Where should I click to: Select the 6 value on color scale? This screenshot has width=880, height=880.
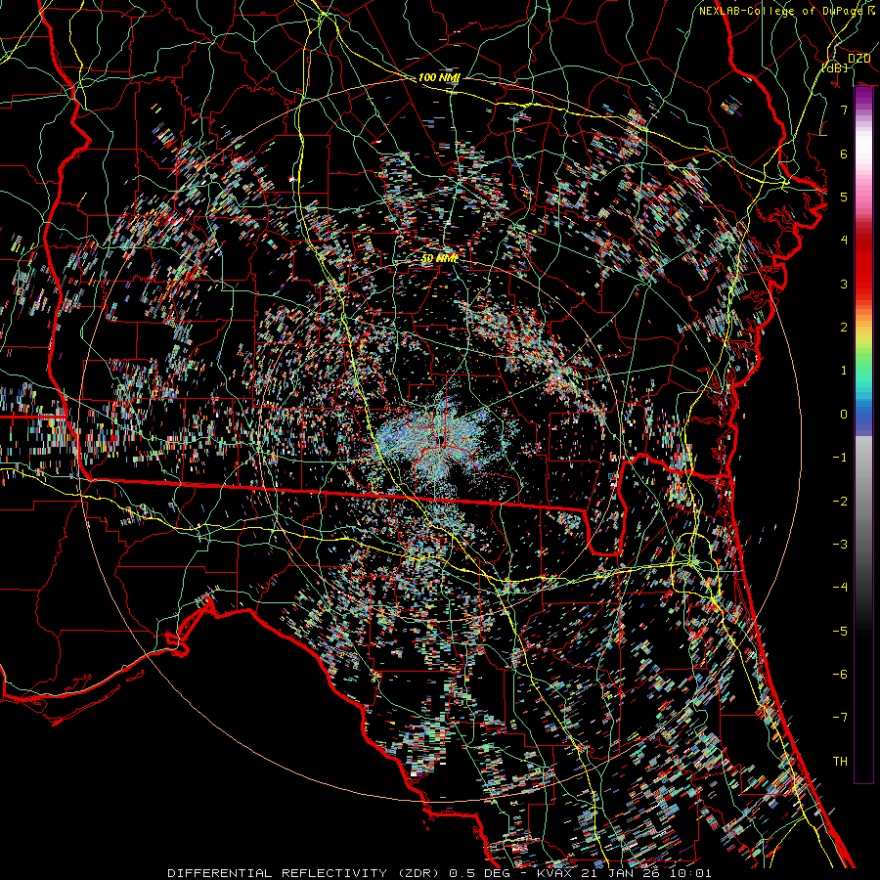(x=844, y=154)
